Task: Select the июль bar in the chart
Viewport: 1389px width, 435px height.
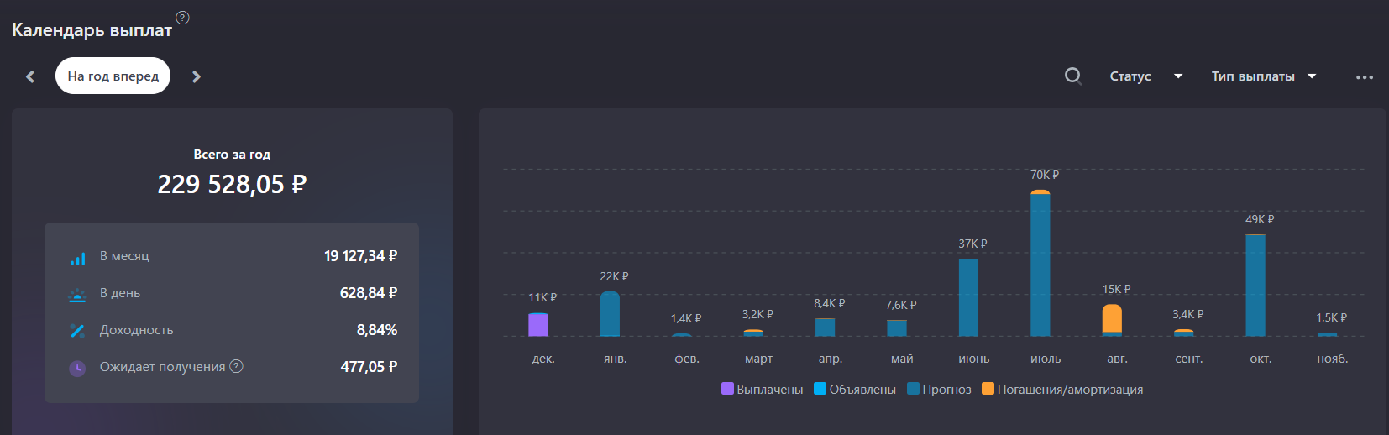Action: click(x=1040, y=265)
